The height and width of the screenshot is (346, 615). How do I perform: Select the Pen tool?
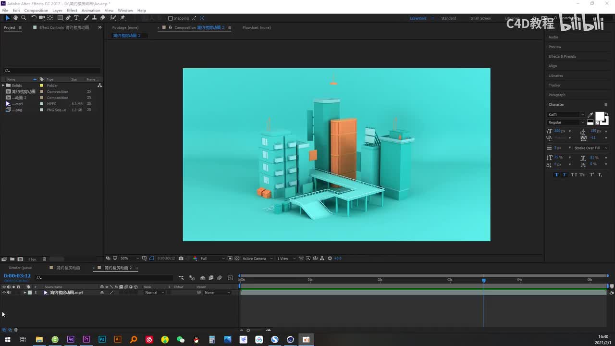(68, 18)
